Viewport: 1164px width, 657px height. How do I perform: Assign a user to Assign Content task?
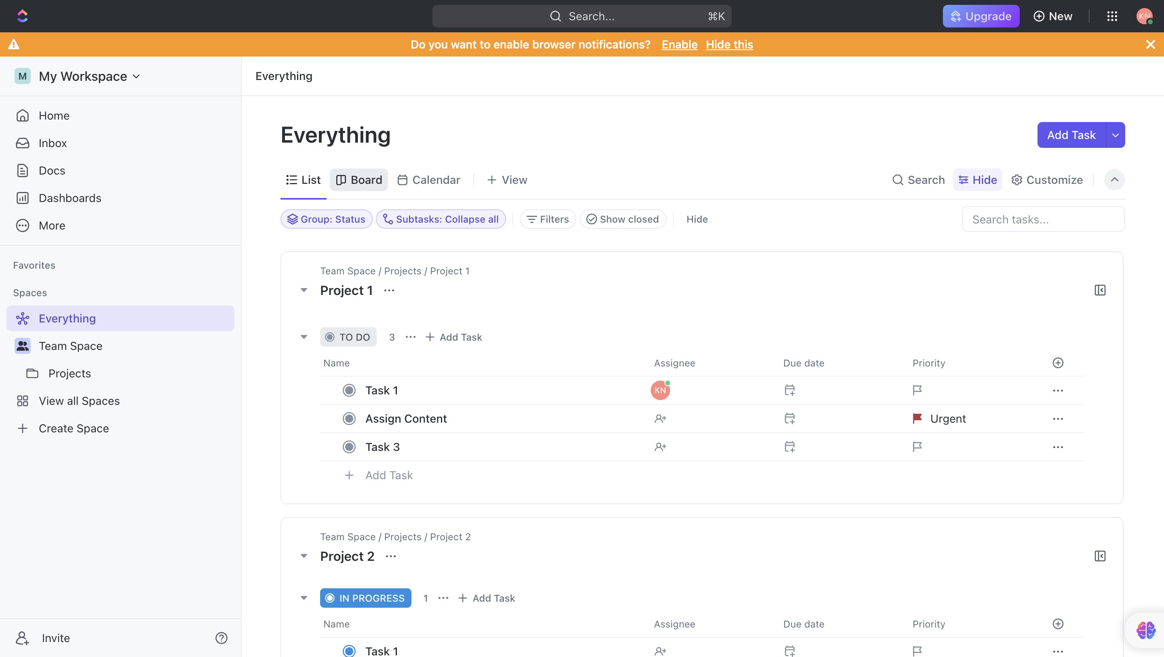click(x=660, y=419)
